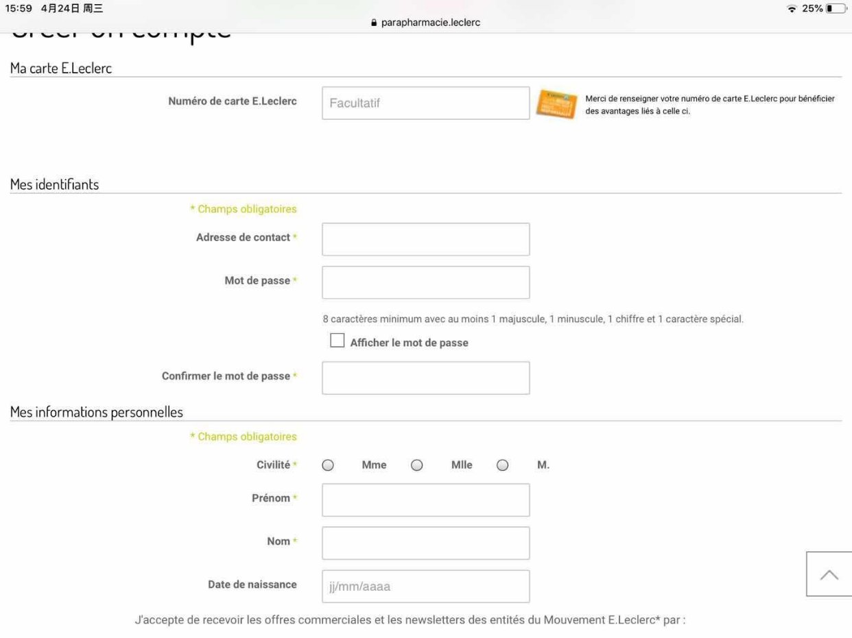Image resolution: width=852 pixels, height=638 pixels.
Task: Click the Mes identifiants heading
Action: pos(54,184)
